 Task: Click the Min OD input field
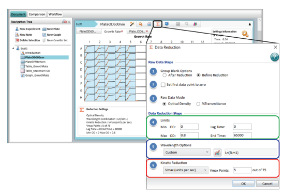189,127
